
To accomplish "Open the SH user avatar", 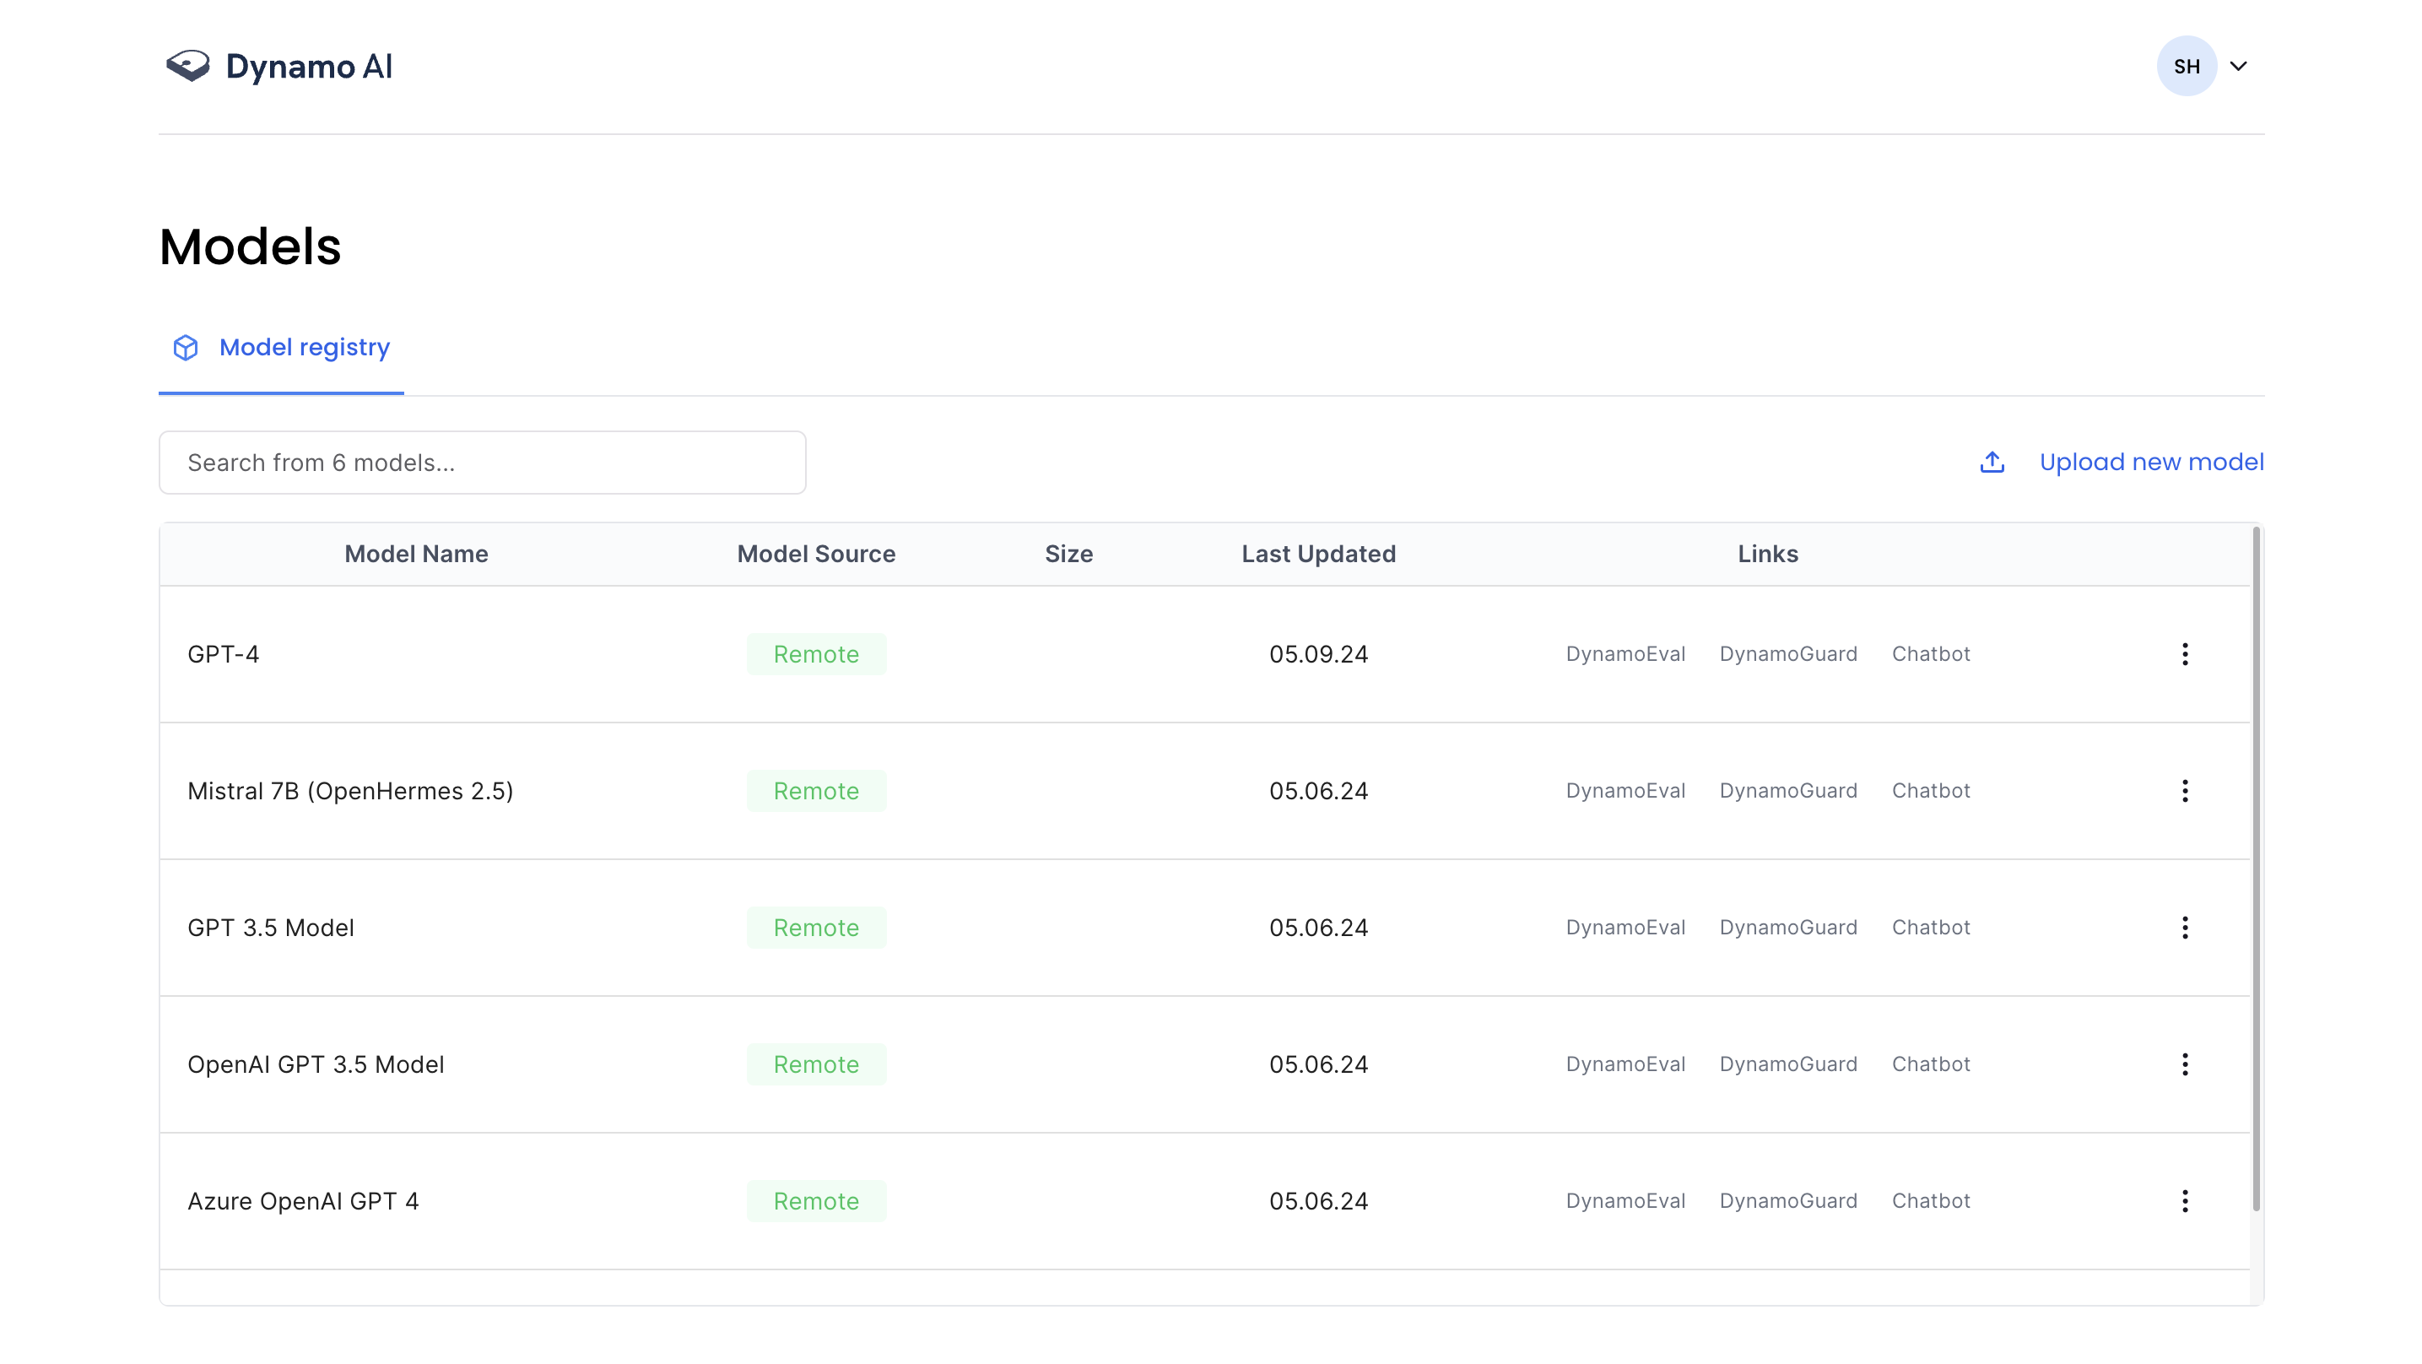I will pos(2186,66).
